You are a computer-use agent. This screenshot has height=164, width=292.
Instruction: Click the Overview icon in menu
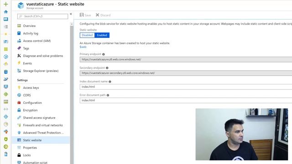pos(19,26)
